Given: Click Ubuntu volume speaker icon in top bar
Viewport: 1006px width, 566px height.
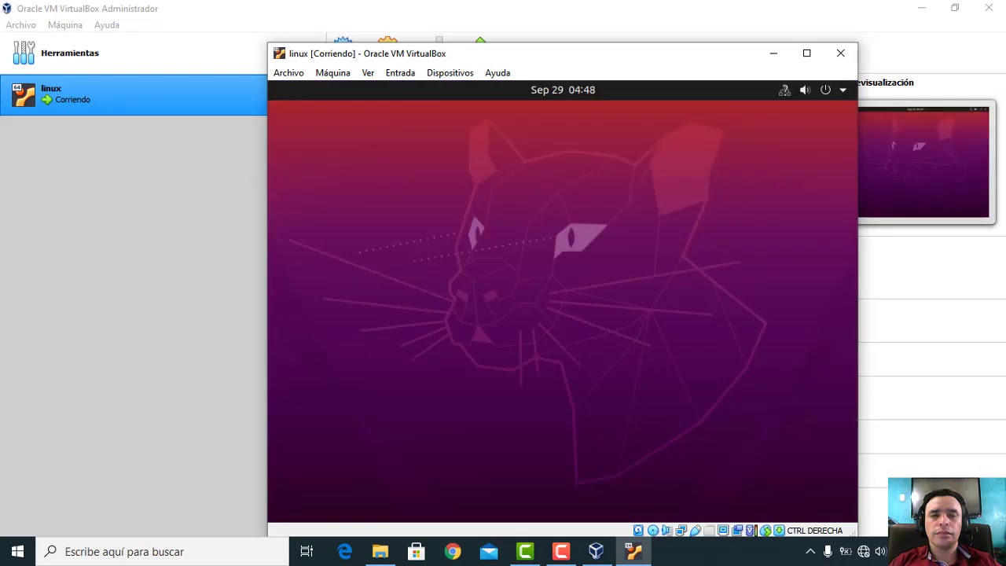Looking at the screenshot, I should tap(805, 90).
